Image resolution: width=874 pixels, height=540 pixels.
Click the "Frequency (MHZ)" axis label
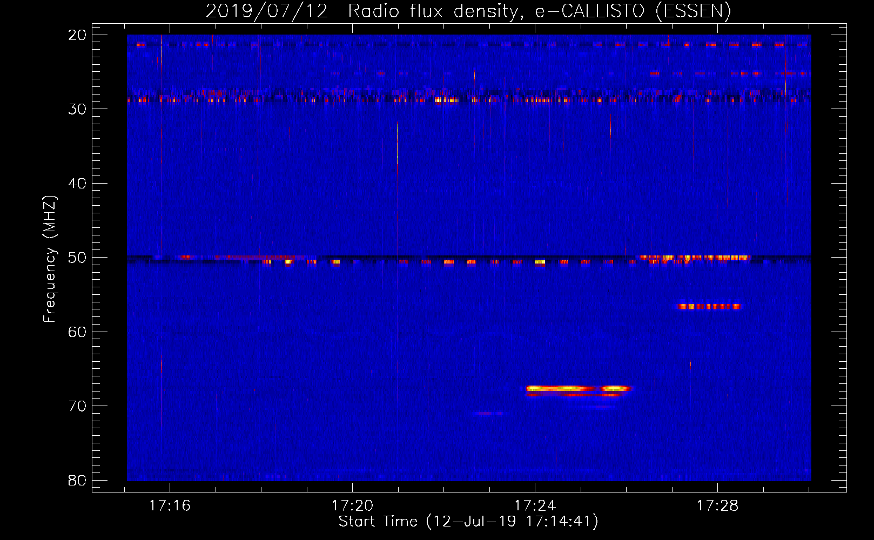50,259
